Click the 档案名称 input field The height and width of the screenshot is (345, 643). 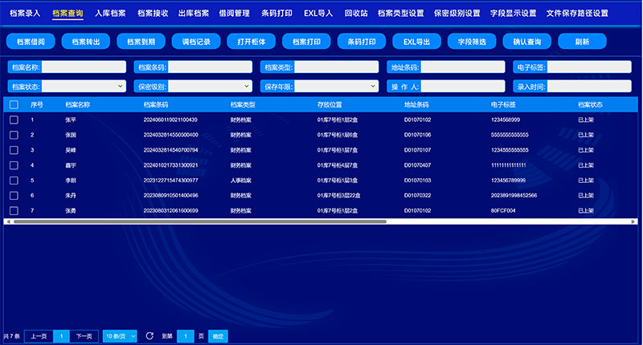click(x=84, y=67)
